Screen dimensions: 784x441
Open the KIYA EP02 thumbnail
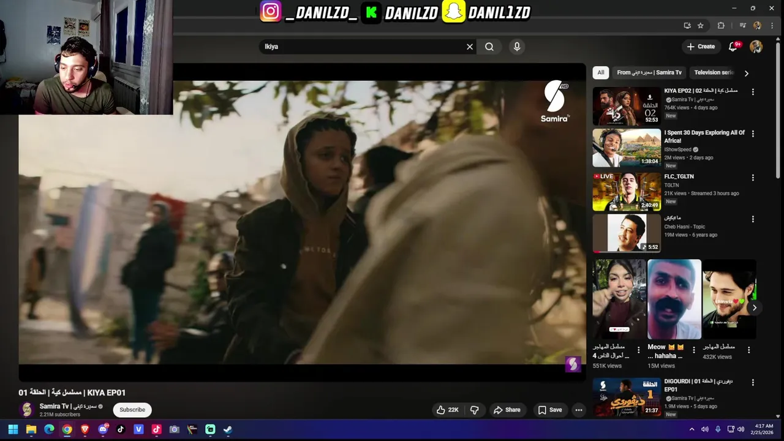(x=627, y=107)
